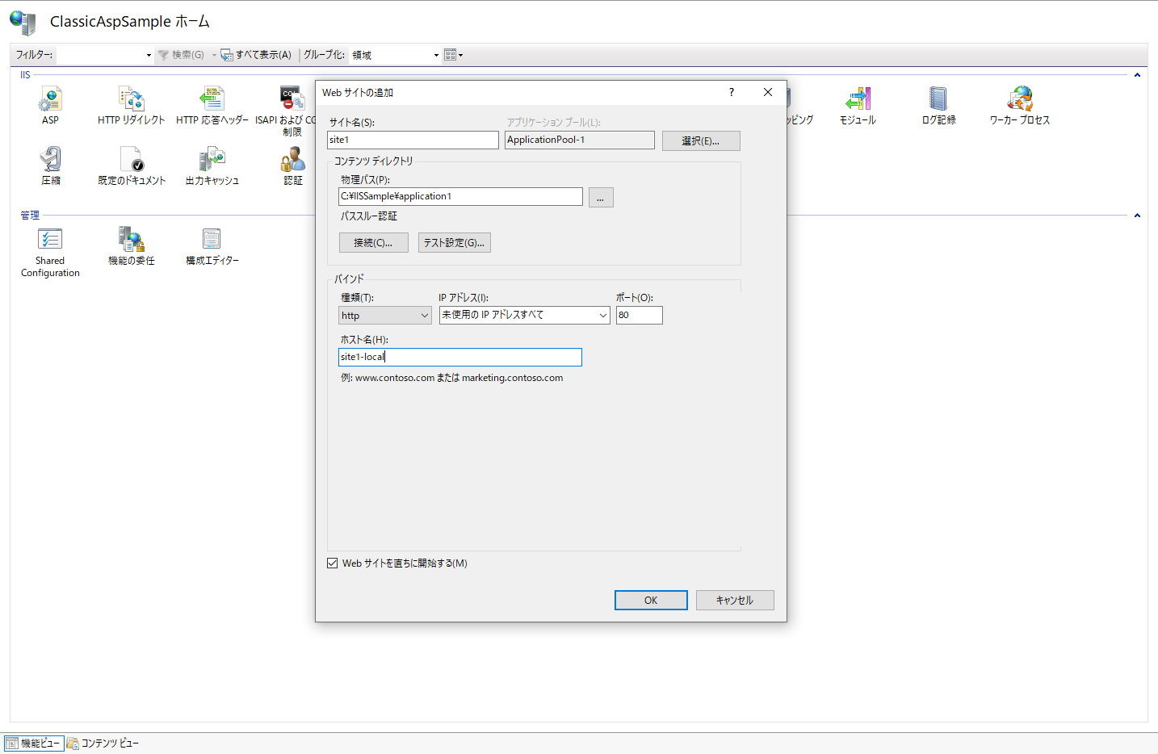Switch to the 機能ビュー tab
Viewport: 1158px width, 754px height.
(34, 743)
